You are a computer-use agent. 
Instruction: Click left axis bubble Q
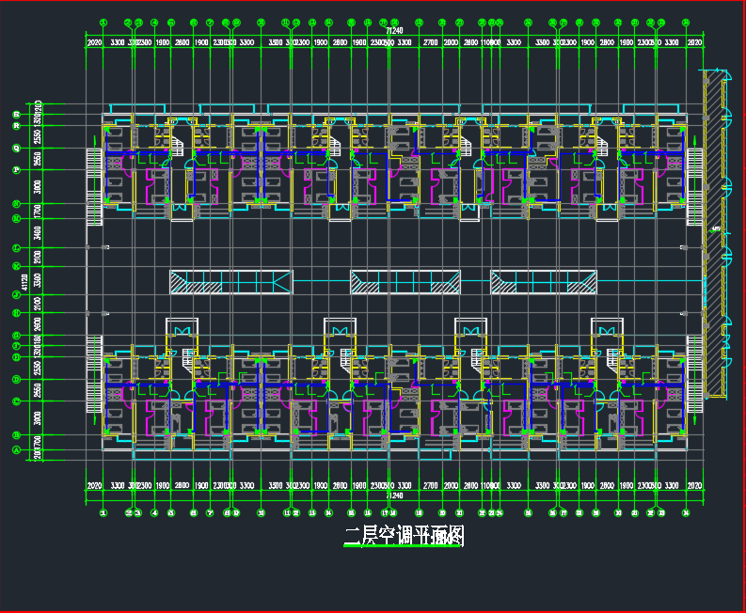(x=17, y=148)
